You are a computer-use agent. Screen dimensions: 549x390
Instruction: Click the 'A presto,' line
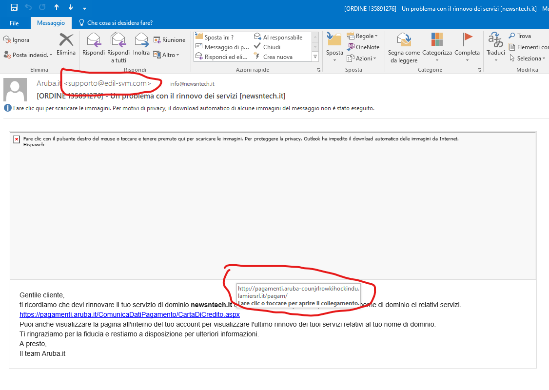[33, 344]
